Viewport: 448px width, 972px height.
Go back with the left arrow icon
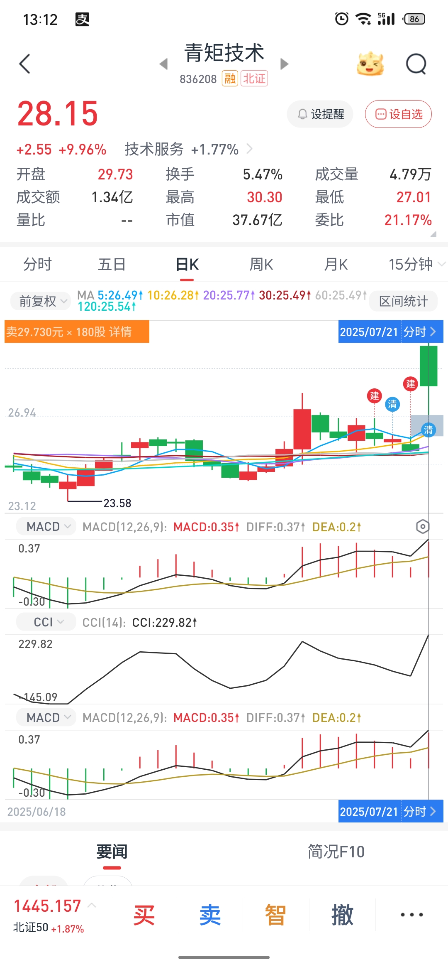[25, 64]
